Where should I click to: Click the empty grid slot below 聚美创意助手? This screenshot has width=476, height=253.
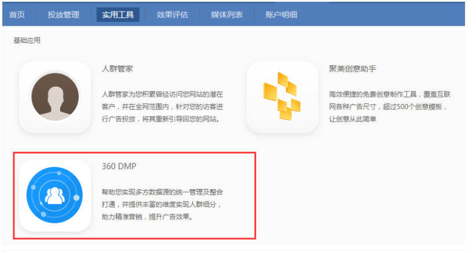359,195
